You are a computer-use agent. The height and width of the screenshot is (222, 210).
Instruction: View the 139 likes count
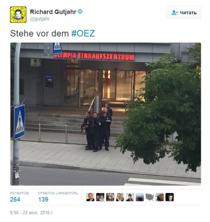point(43,199)
